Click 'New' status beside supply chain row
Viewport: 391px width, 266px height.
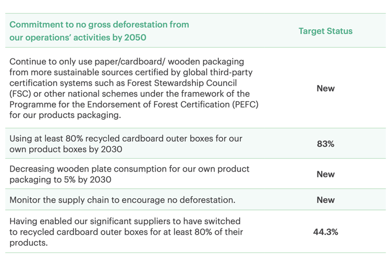(325, 200)
